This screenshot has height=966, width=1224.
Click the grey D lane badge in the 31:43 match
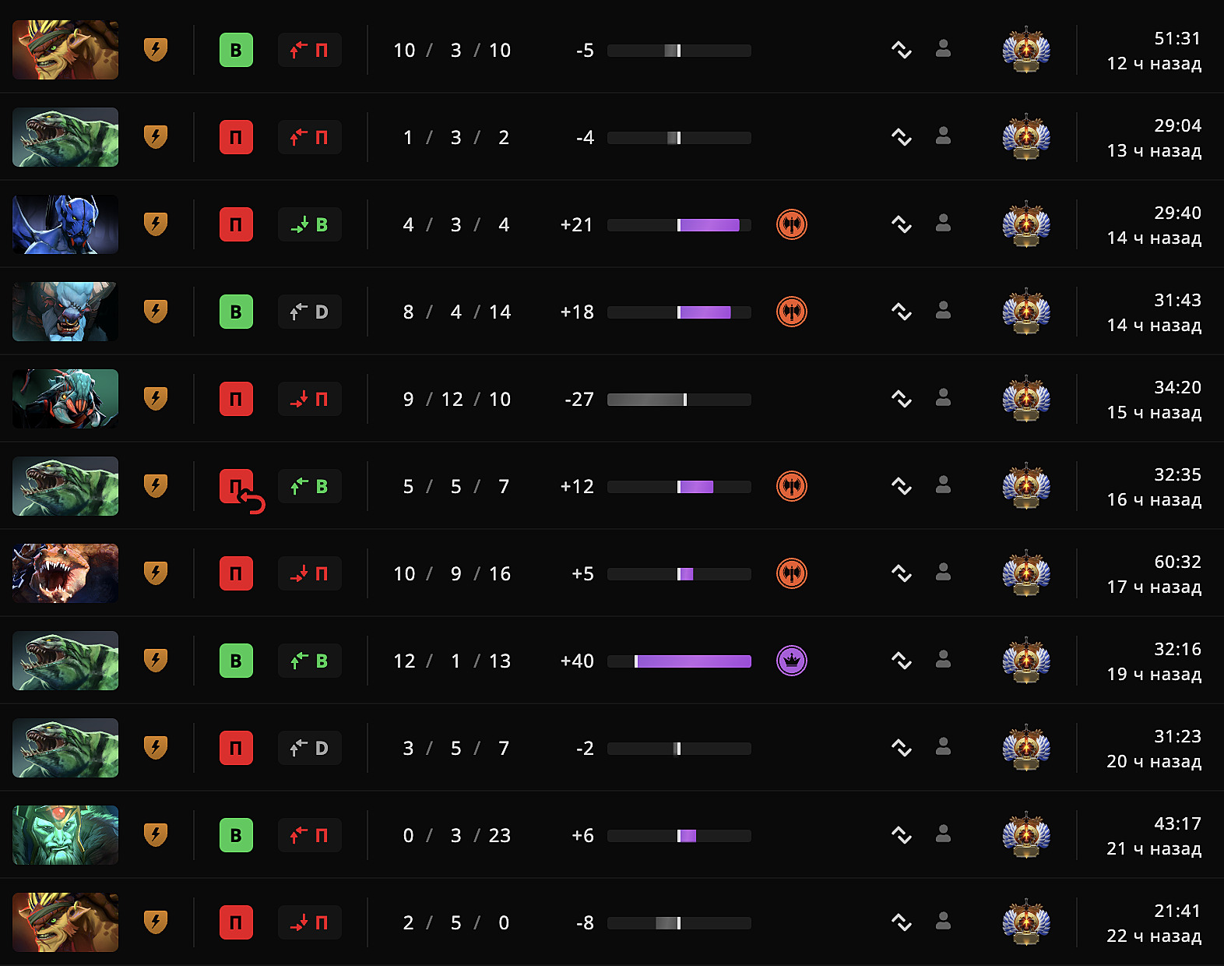click(310, 312)
